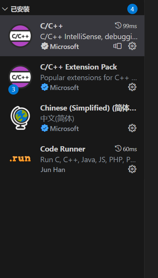
Task: Click the .run logo of Code Runner
Action: (20, 159)
